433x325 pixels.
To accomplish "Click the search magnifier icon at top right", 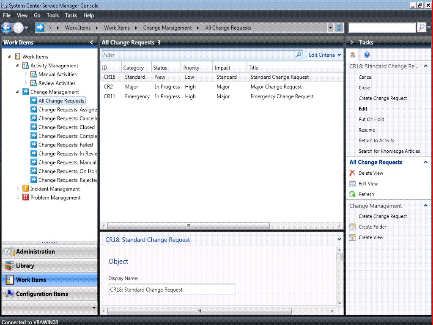I will pyautogui.click(x=422, y=28).
